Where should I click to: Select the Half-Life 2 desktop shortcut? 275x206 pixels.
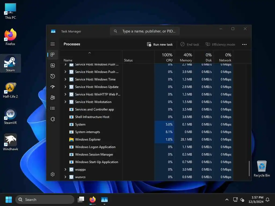point(10,90)
